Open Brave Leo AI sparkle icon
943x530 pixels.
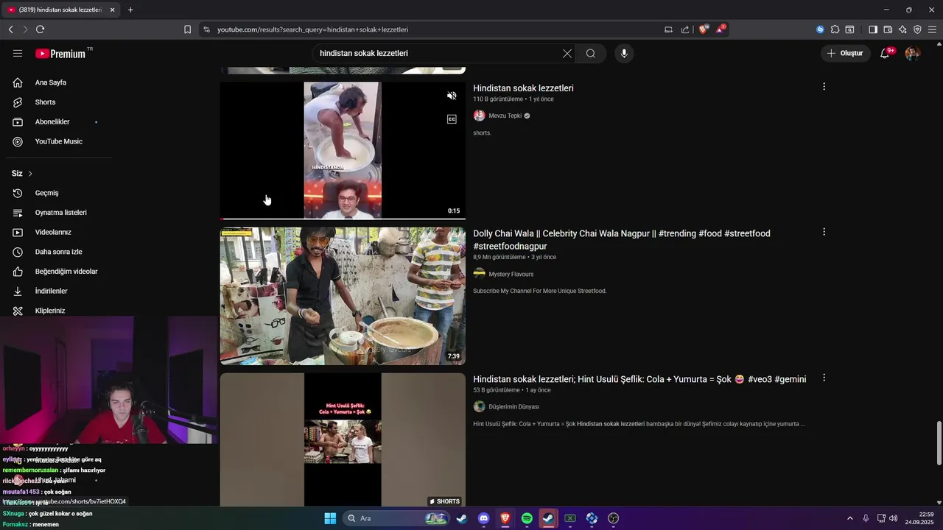902,29
